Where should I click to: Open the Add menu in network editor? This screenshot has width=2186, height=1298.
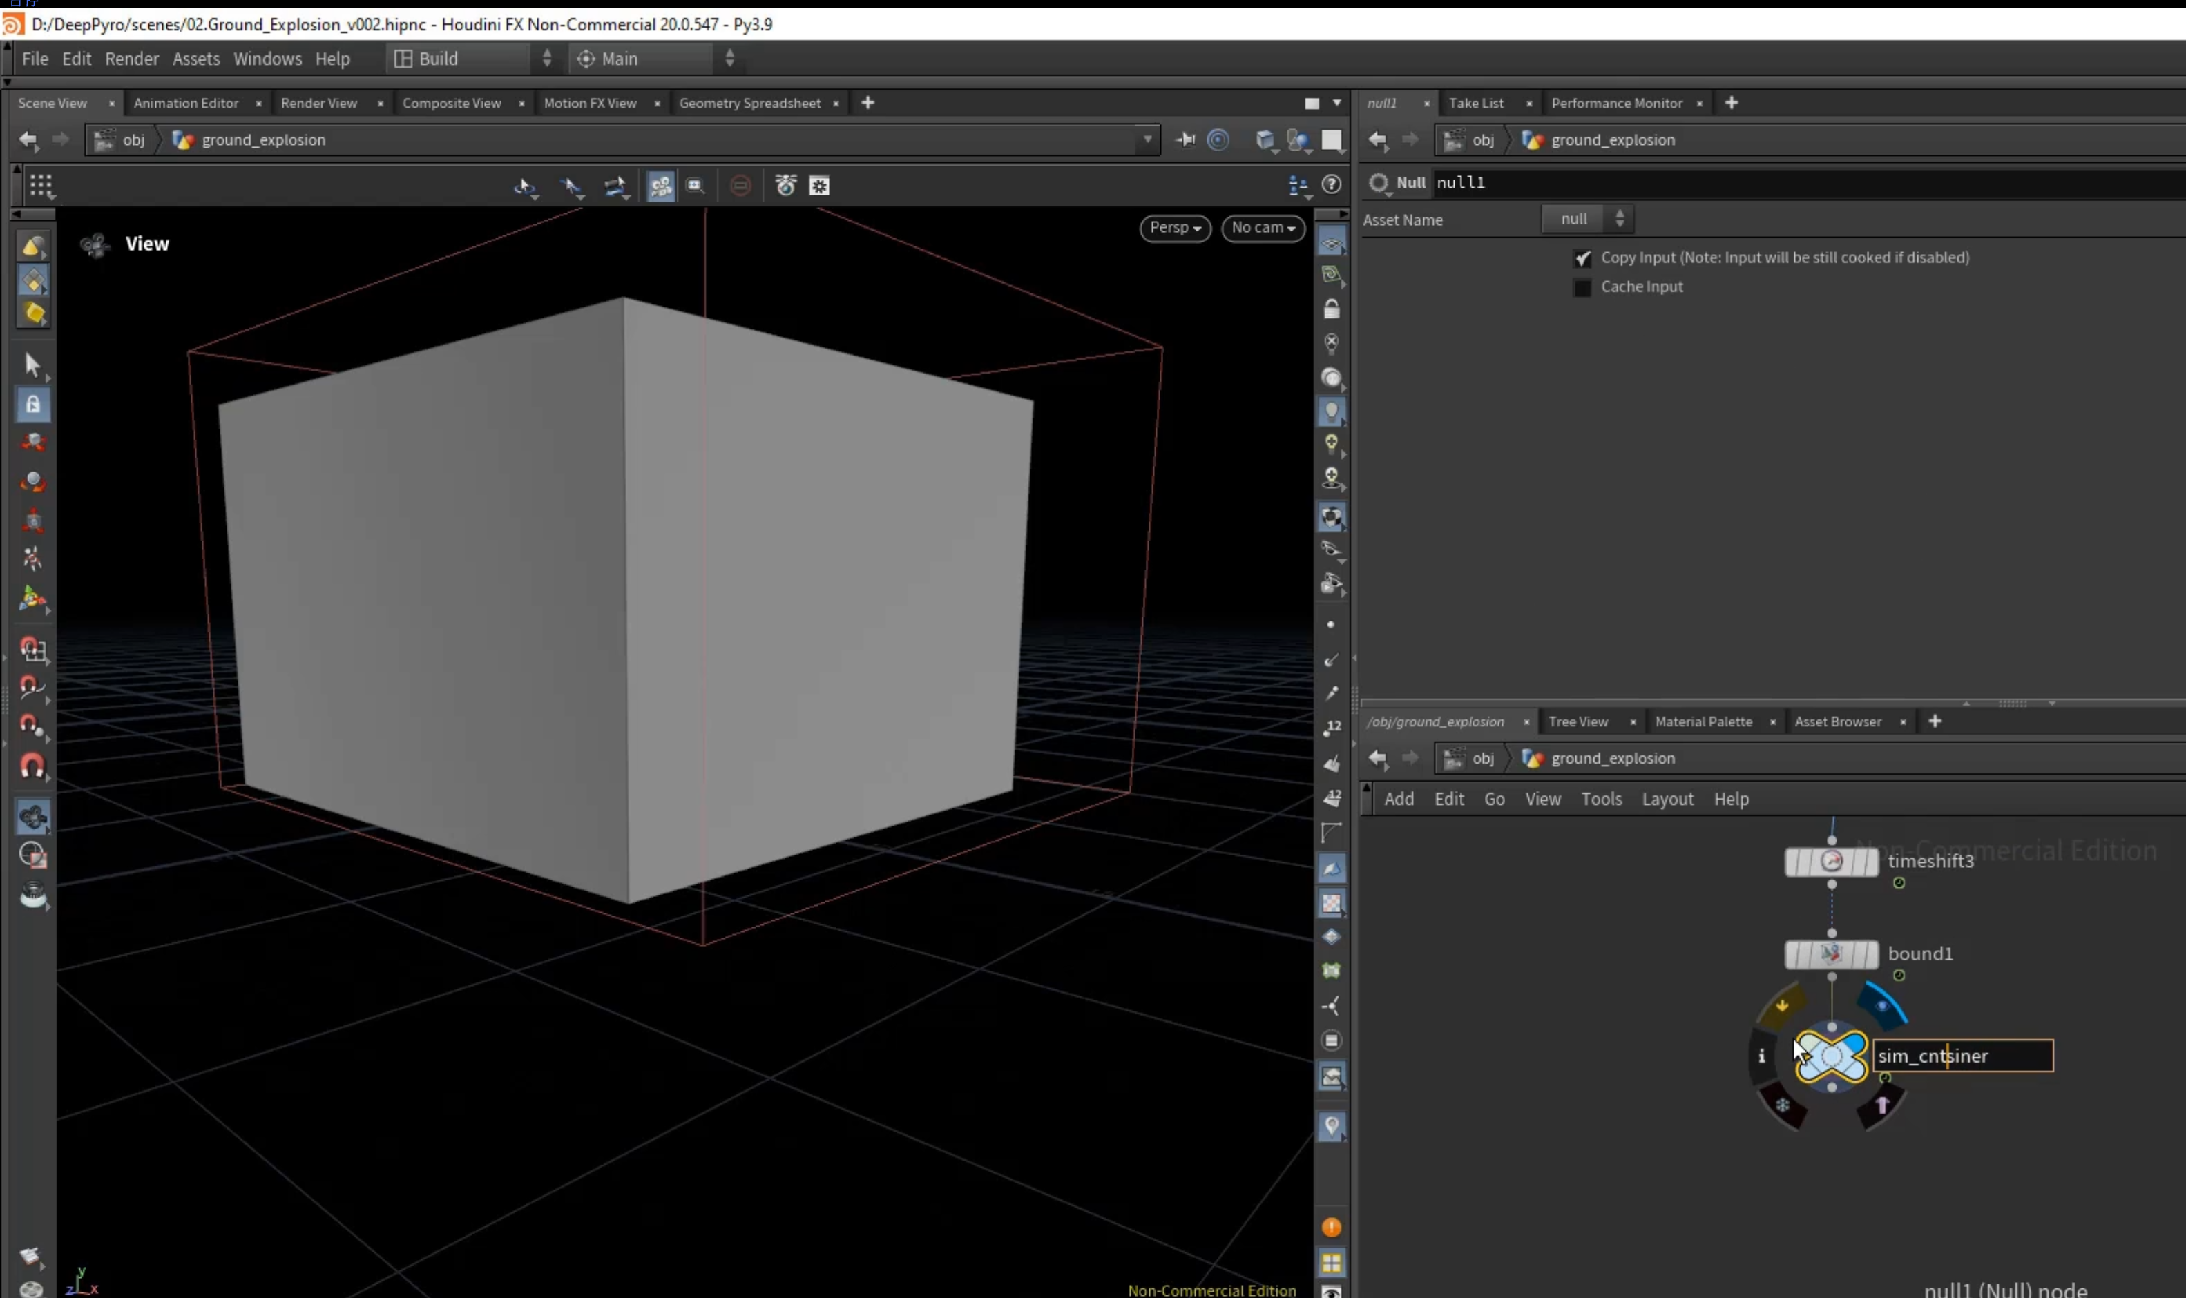point(1398,799)
